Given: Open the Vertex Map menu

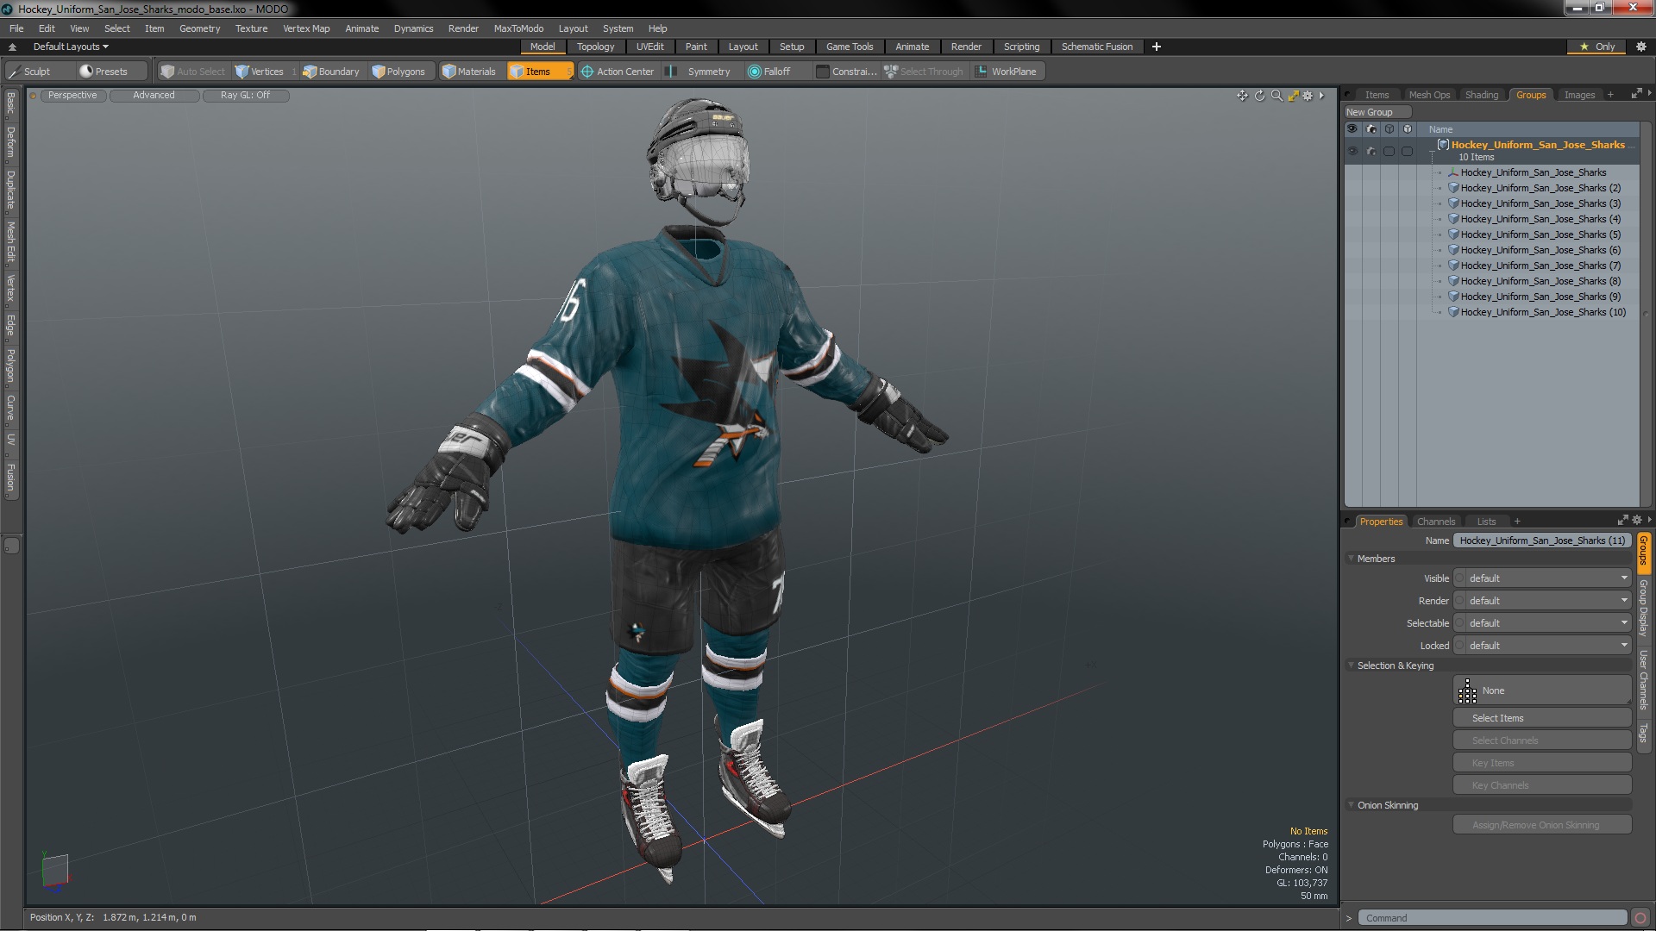Looking at the screenshot, I should (306, 28).
